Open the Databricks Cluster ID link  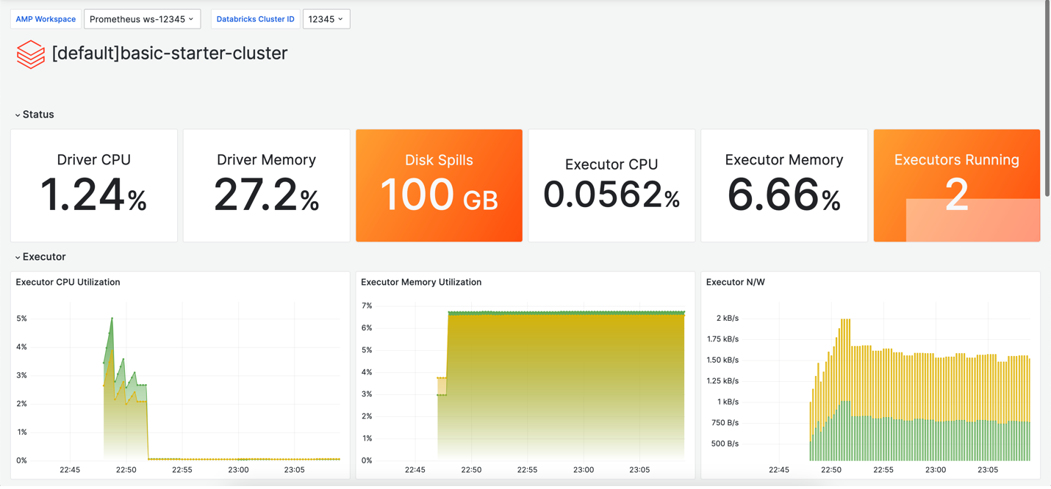point(255,19)
